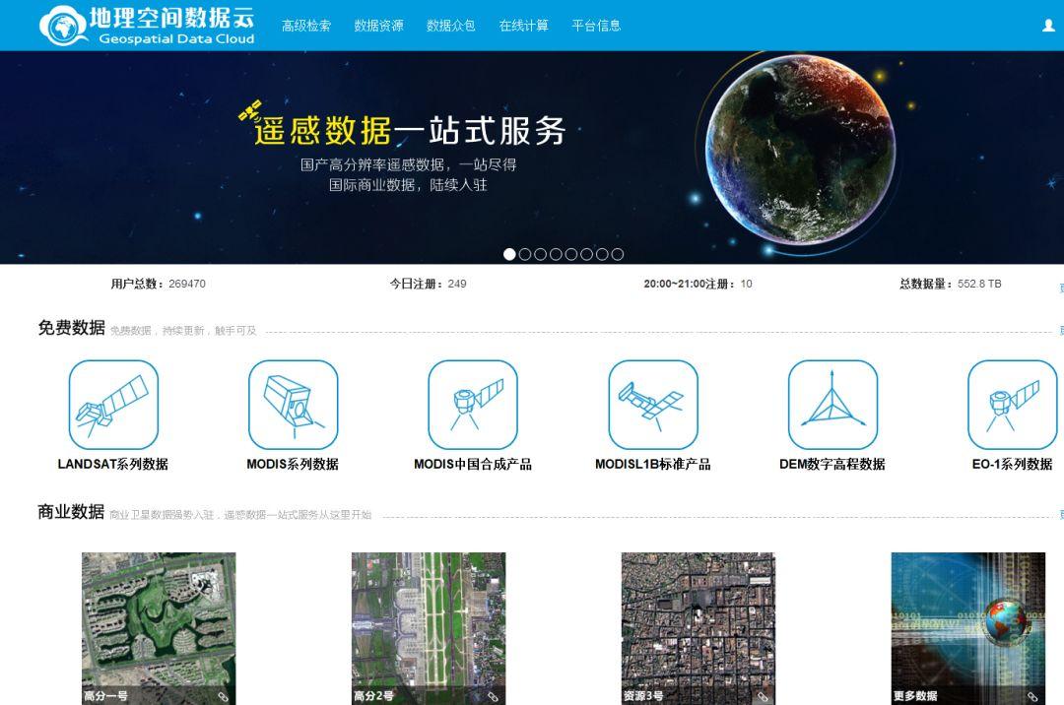Click MODISL1B标准产品 label link
The height and width of the screenshot is (705, 1064).
pos(653,465)
